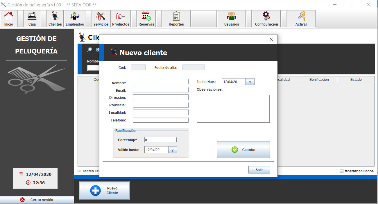Open the Productos module
Image resolution: width=378 pixels, height=204 pixels.
pyautogui.click(x=121, y=19)
